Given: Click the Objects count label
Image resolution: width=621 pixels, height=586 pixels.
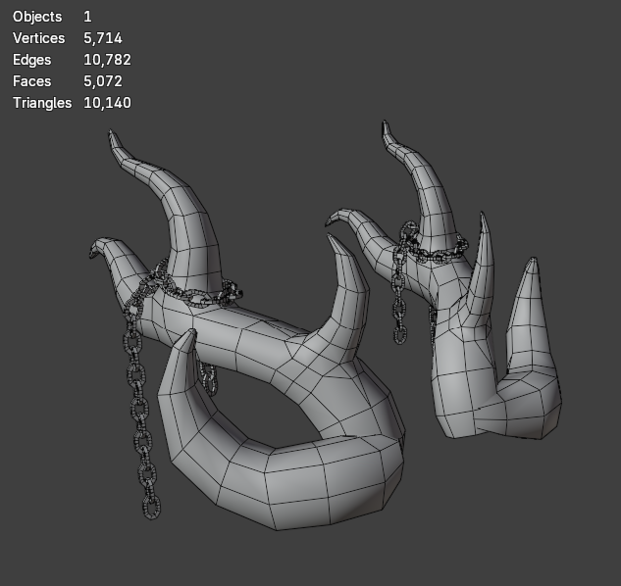Looking at the screenshot, I should pos(37,17).
